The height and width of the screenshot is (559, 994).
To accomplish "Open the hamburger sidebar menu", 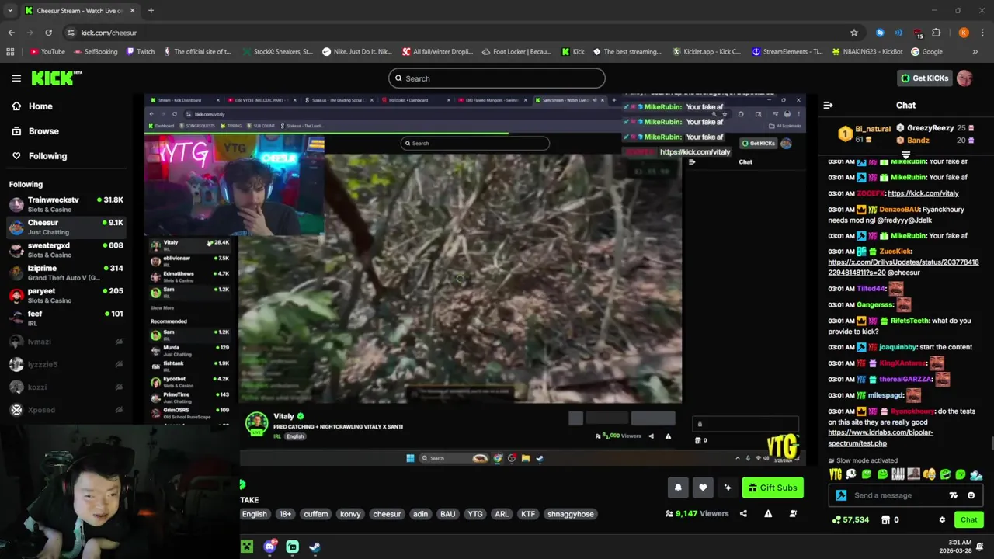I will coord(16,78).
